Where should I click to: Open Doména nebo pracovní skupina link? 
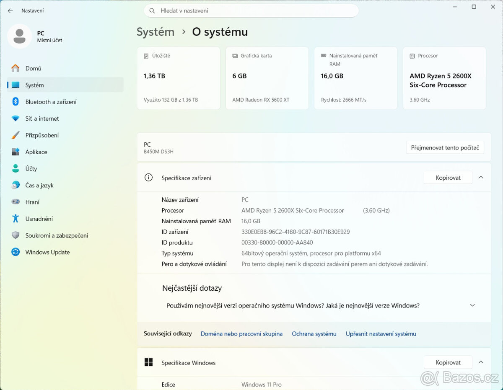[x=241, y=334]
